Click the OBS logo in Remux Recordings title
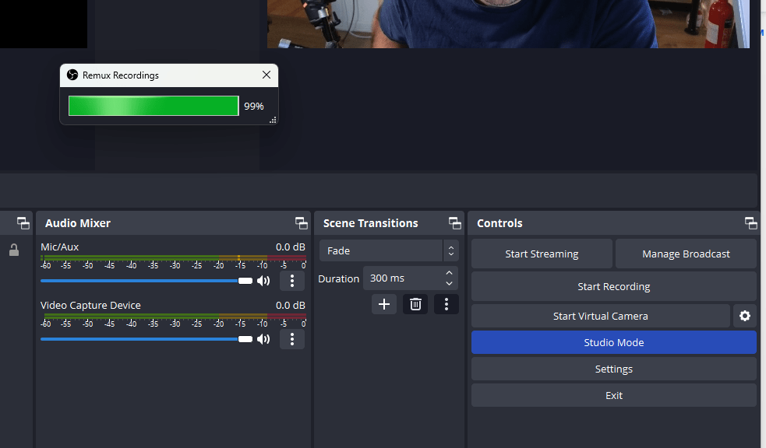The image size is (766, 448). coord(72,75)
